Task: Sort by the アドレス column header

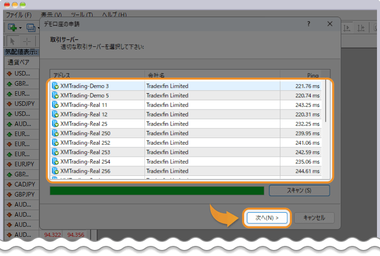Action: pos(97,75)
